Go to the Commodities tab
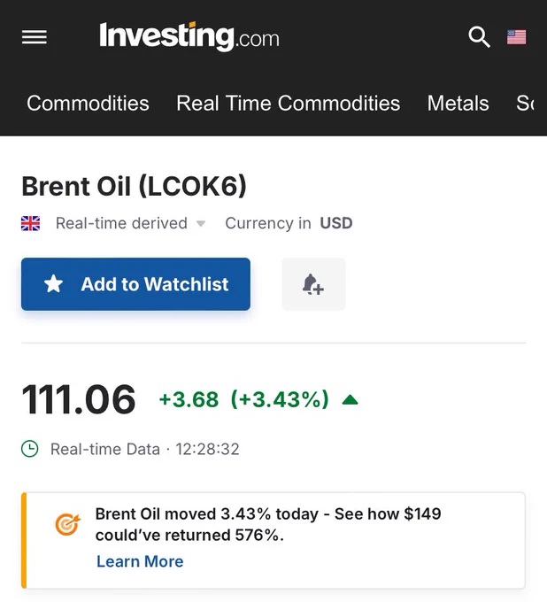Image resolution: width=547 pixels, height=602 pixels. tap(88, 104)
